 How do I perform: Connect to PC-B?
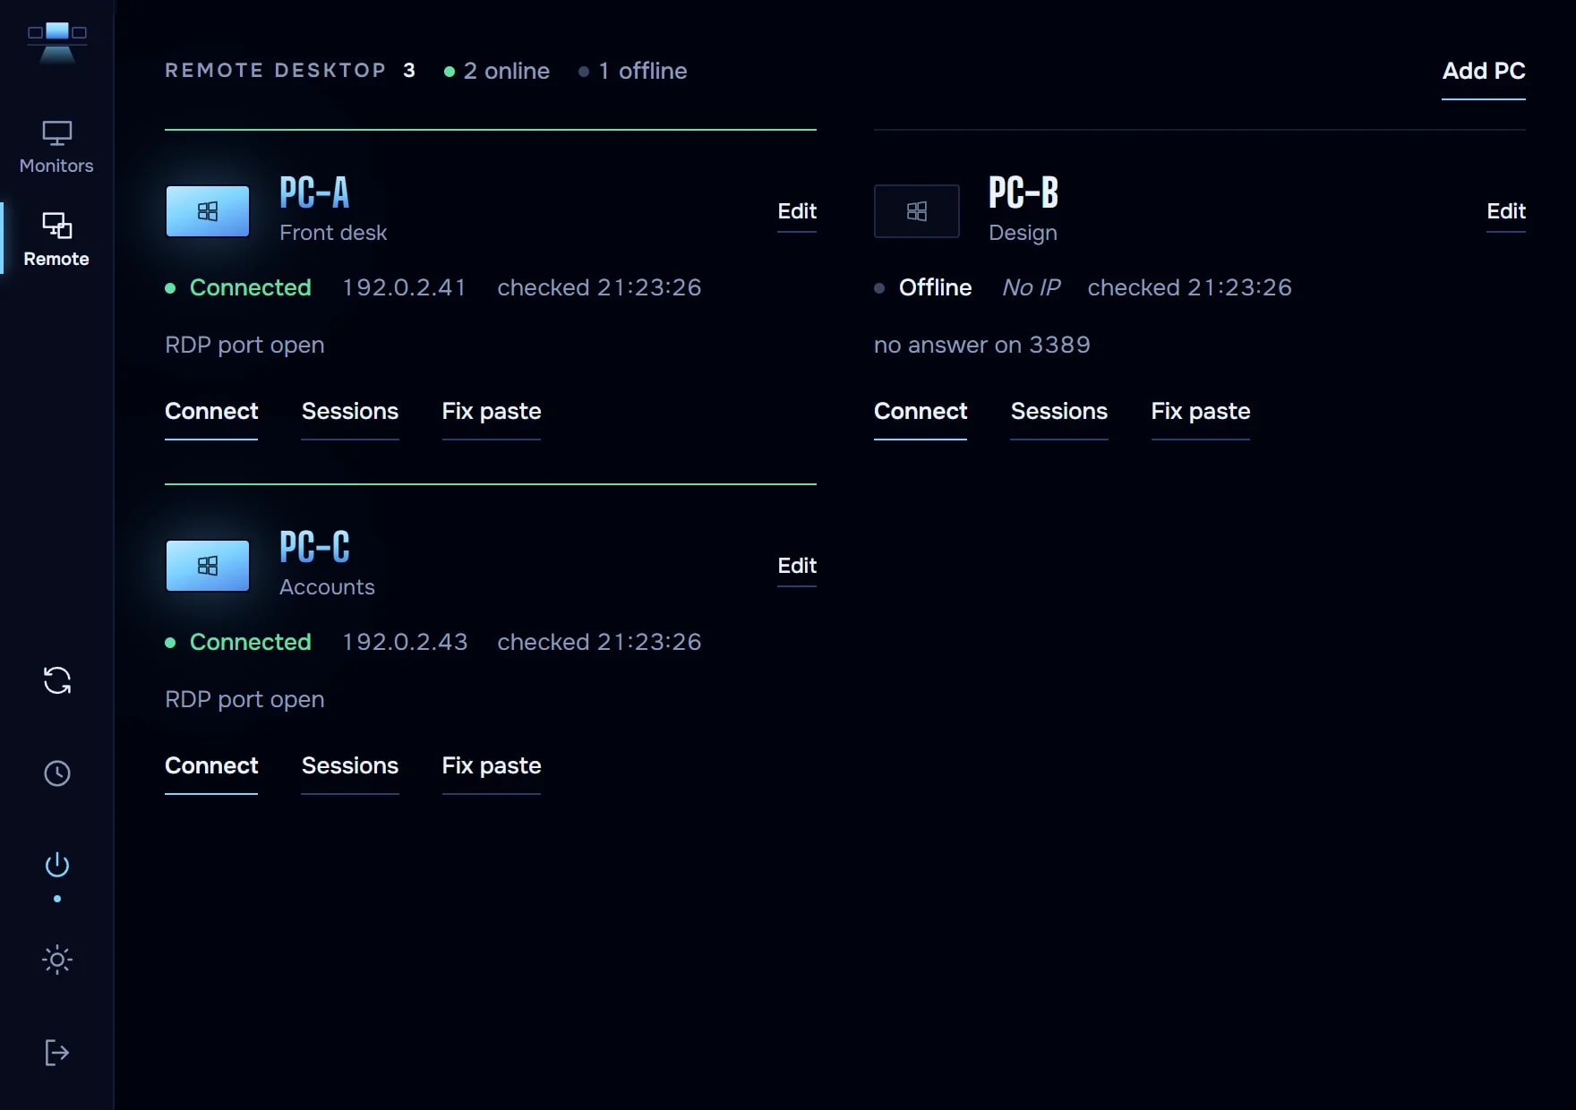click(921, 413)
